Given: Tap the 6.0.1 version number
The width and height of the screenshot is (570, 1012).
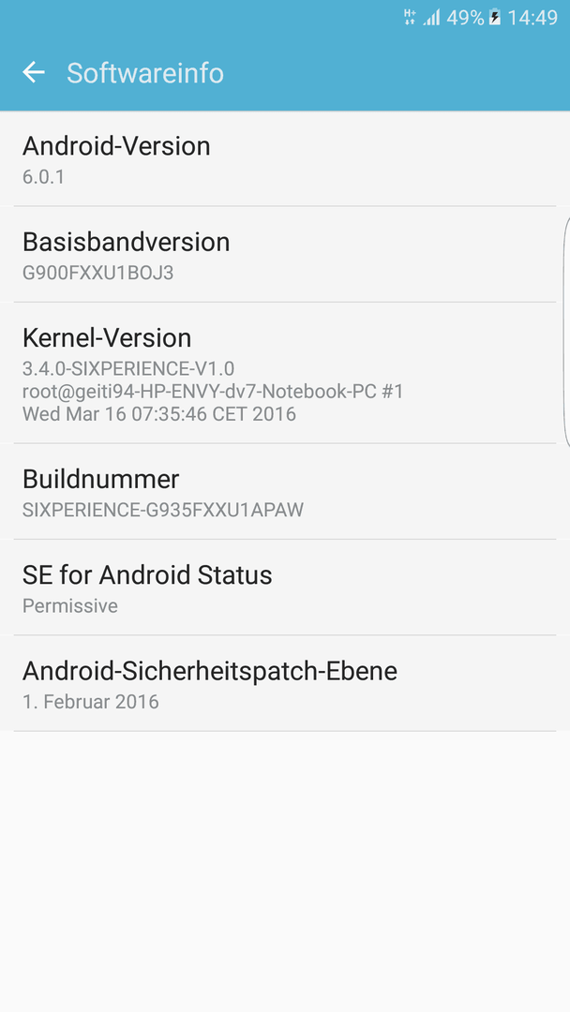Looking at the screenshot, I should [x=43, y=177].
